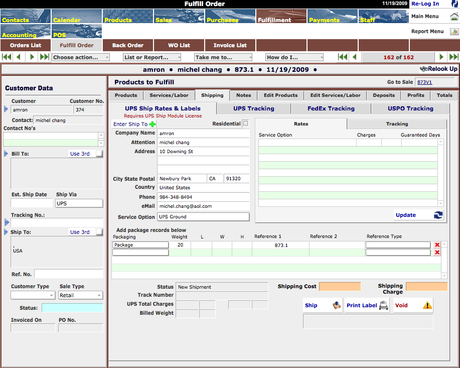Open the Choose action dropdown
This screenshot has height=368, width=460.
click(81, 57)
